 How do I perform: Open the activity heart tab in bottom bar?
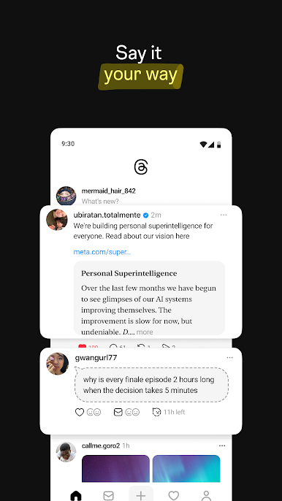pos(174,496)
